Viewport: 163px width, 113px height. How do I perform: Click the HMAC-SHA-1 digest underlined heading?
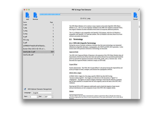tap(75, 73)
